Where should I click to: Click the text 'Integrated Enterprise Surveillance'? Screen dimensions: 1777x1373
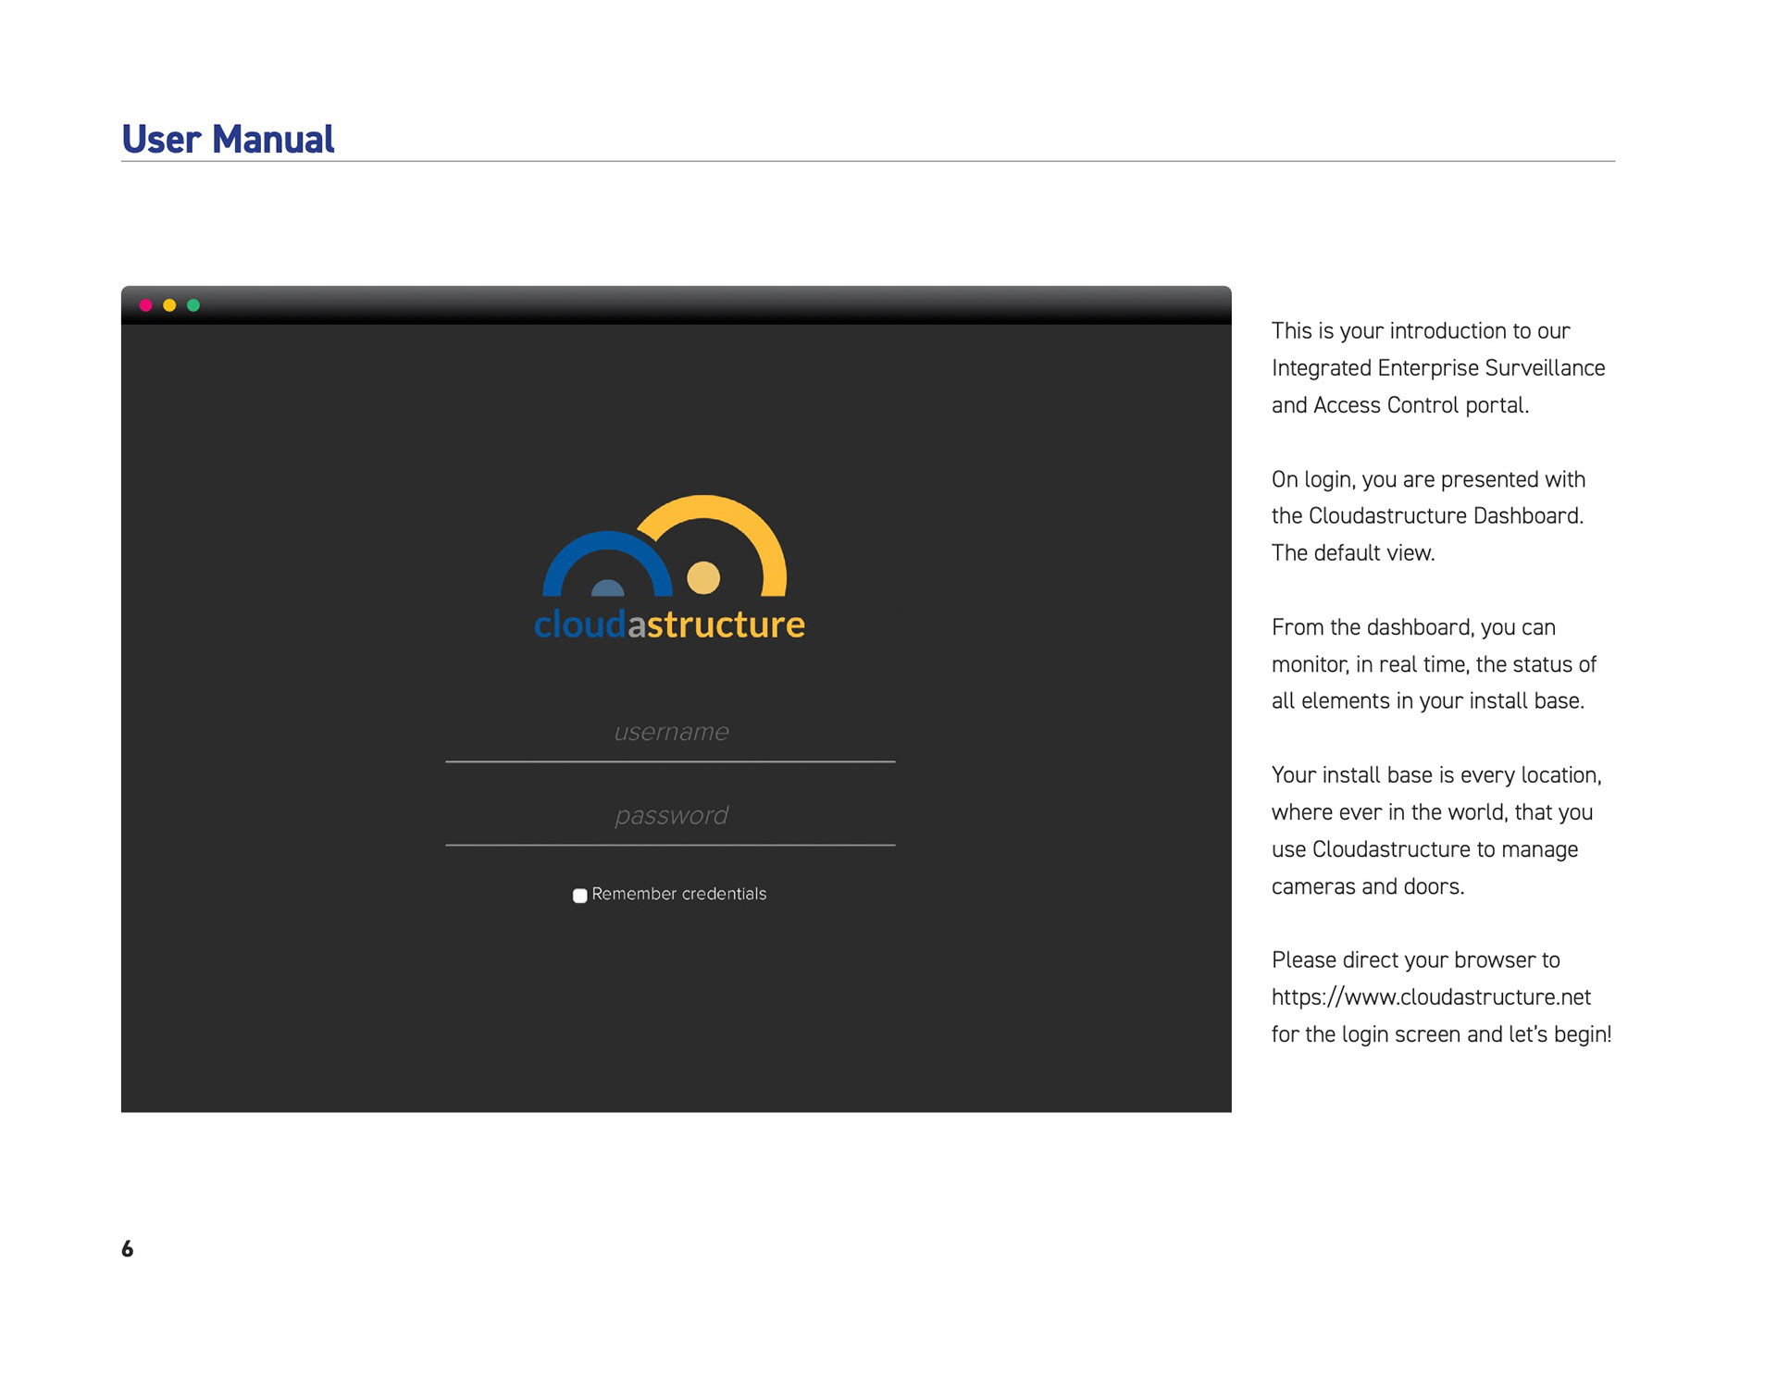tap(1438, 368)
